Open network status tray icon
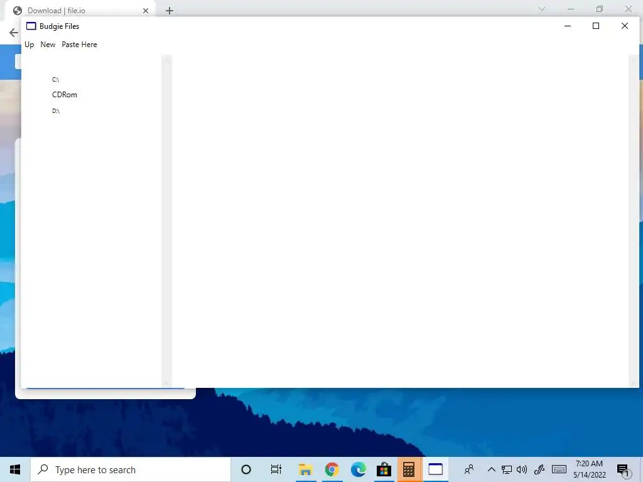The height and width of the screenshot is (482, 643). coord(507,469)
